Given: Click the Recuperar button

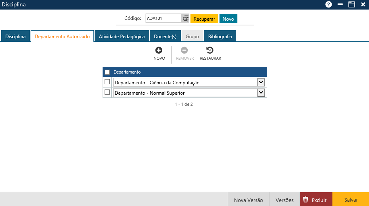Looking at the screenshot, I should pyautogui.click(x=204, y=19).
